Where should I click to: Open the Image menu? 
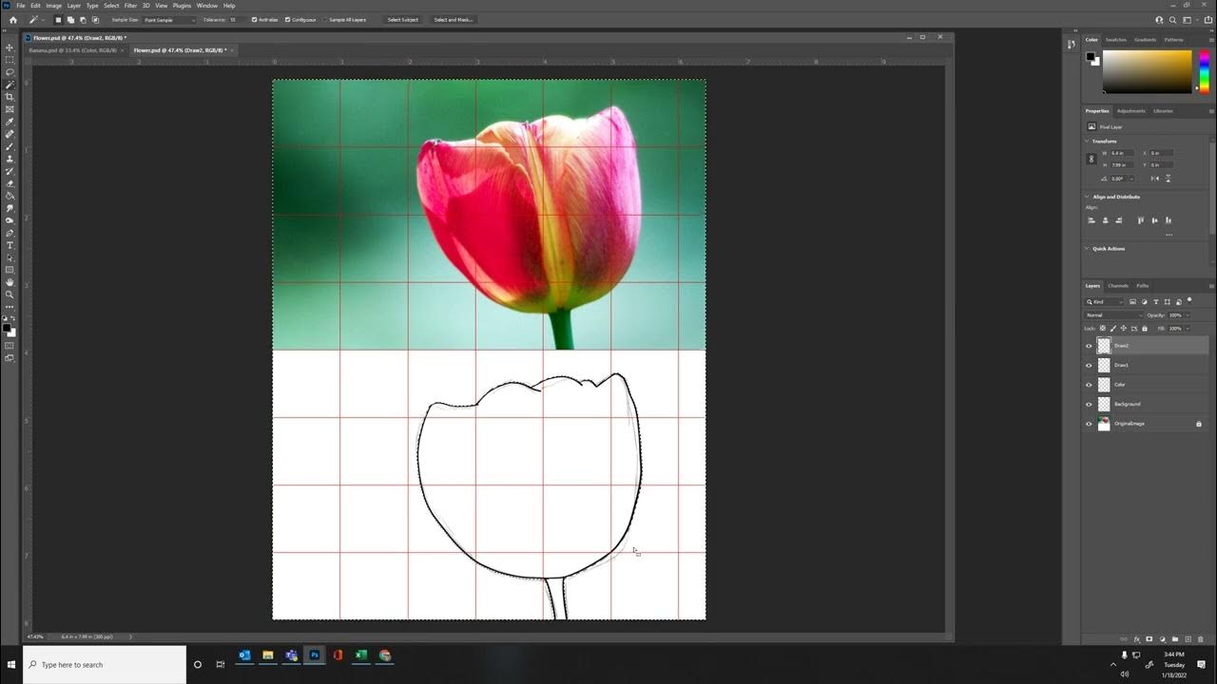click(x=53, y=6)
